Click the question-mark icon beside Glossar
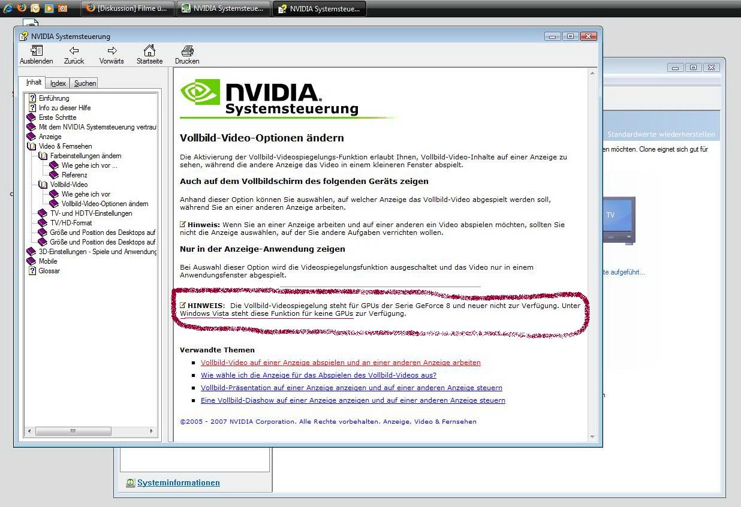 32,271
